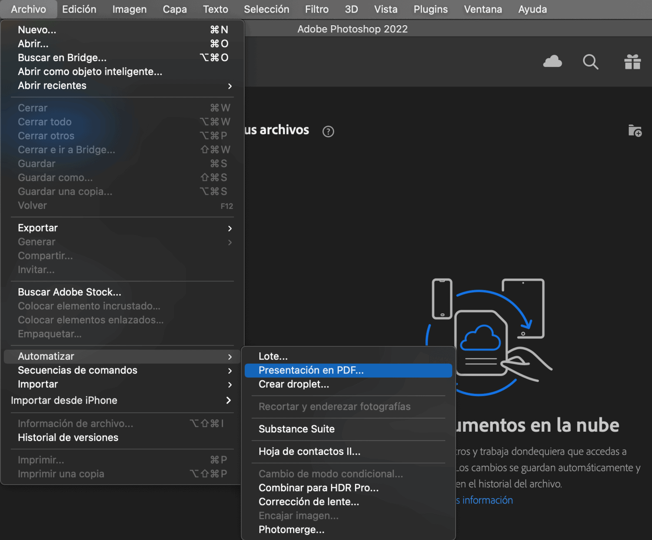Open the Edición menu
Screen dimensions: 652x540
79,9
